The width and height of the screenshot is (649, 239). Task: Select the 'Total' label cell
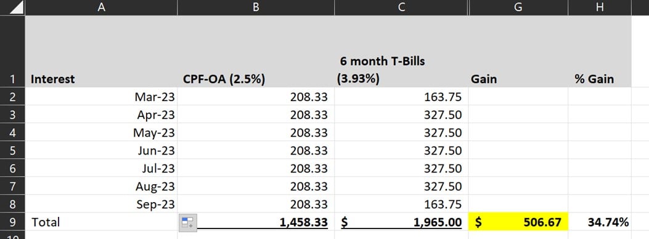tap(101, 222)
